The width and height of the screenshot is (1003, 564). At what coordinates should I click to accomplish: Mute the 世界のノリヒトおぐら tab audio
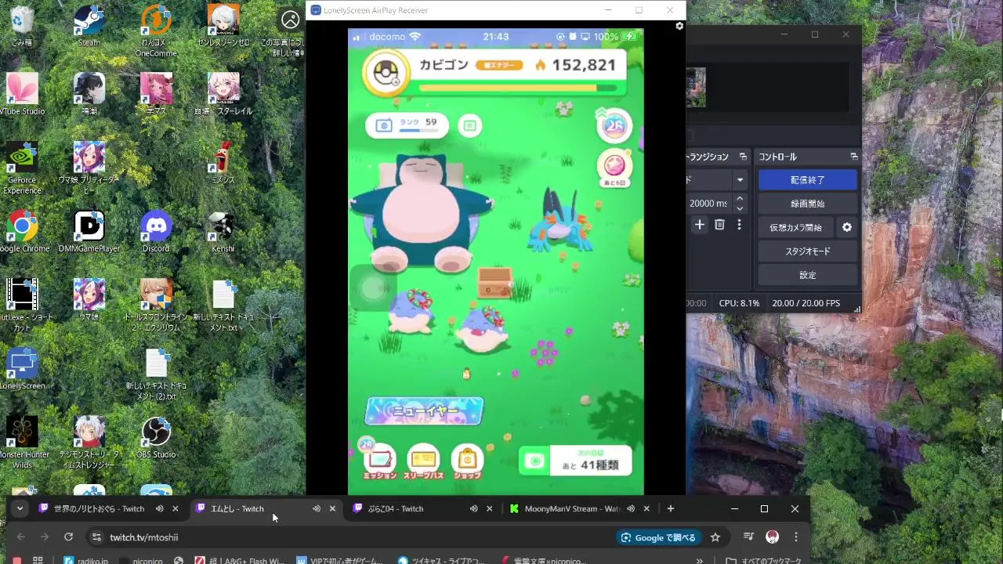[x=159, y=508]
